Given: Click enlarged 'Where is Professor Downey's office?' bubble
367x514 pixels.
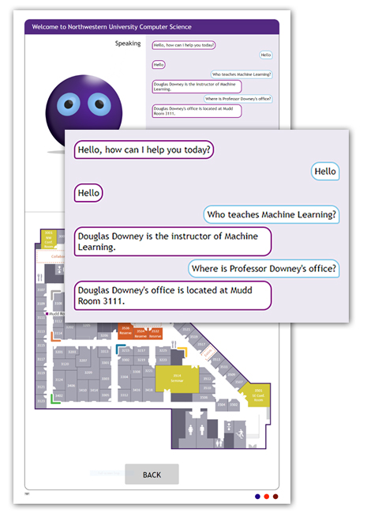Looking at the screenshot, I should [x=264, y=269].
